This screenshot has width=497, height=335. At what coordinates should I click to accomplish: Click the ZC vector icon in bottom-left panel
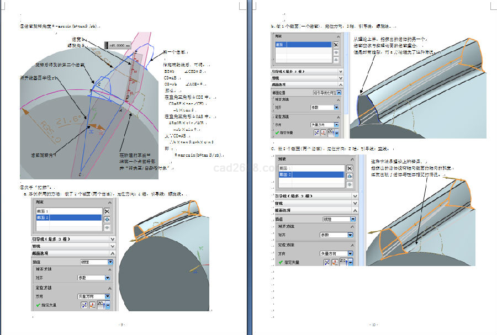click(101, 305)
